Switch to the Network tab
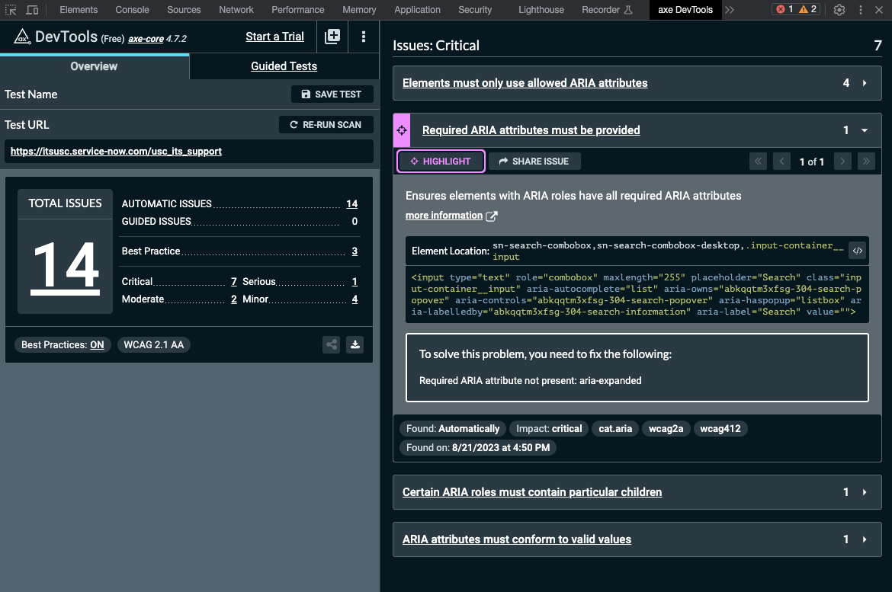This screenshot has width=892, height=592. point(236,10)
